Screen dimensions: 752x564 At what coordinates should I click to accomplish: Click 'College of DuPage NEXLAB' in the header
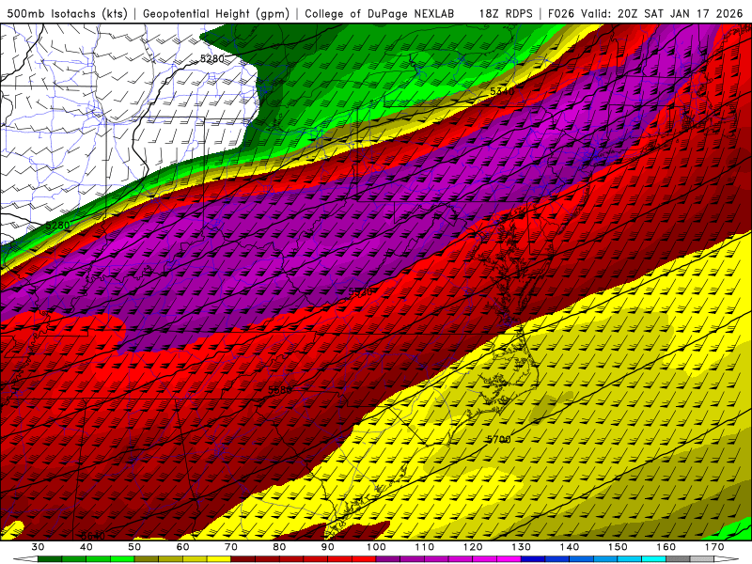[379, 13]
